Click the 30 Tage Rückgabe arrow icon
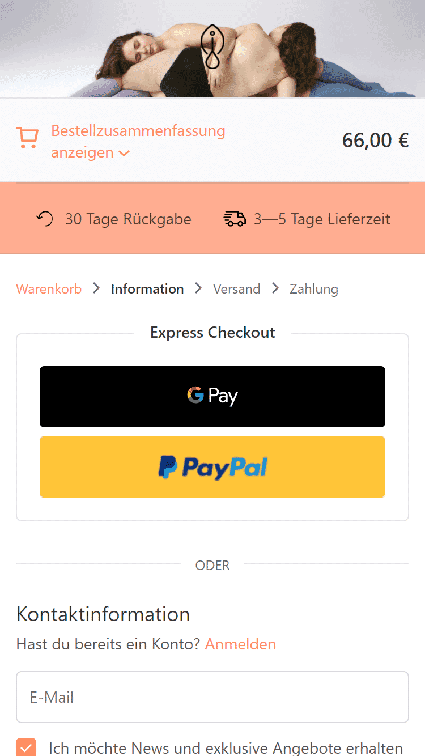 43,218
